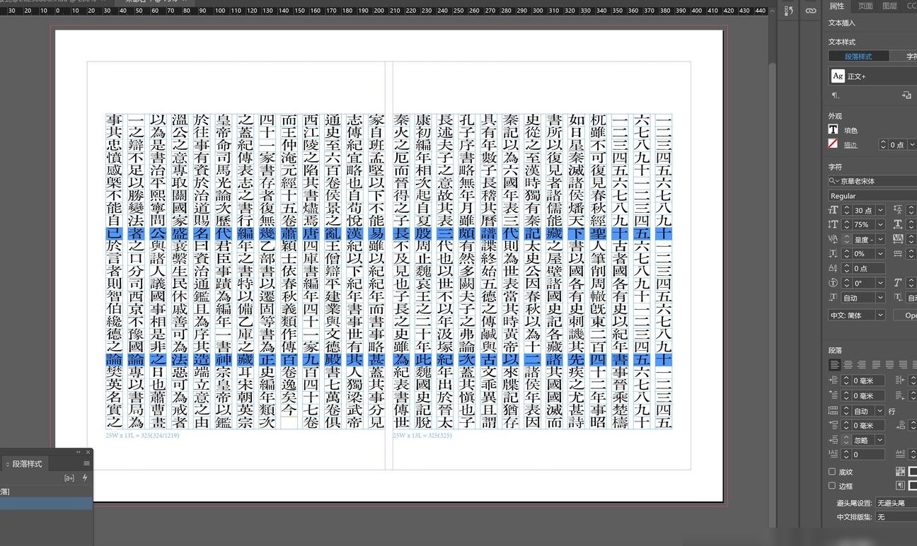Open the Regular font style dropdown

pyautogui.click(x=872, y=195)
